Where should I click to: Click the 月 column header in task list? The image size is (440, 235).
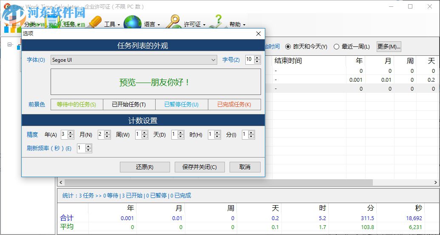click(x=380, y=61)
